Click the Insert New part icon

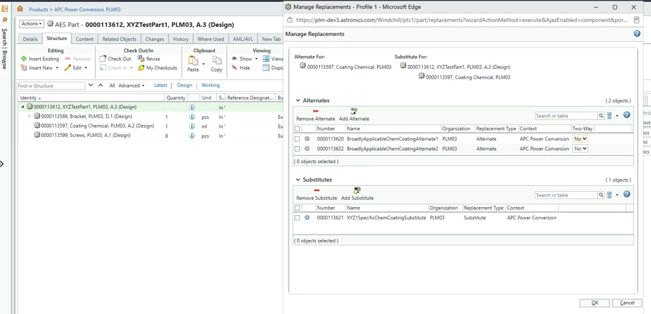point(23,67)
